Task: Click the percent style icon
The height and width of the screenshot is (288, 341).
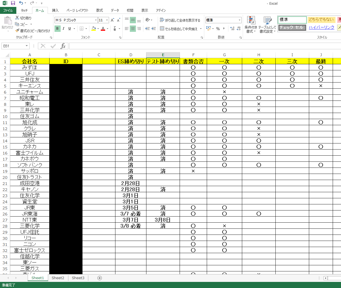Action: pyautogui.click(x=218, y=29)
